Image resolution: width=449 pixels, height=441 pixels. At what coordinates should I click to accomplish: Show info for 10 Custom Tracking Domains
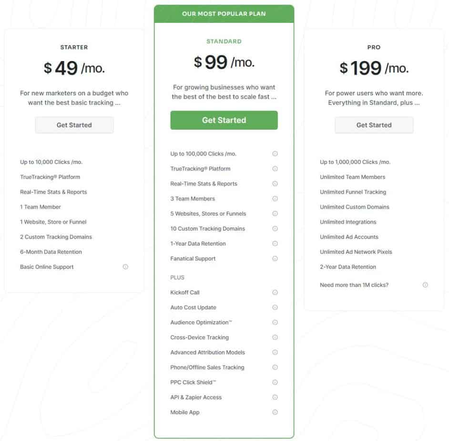(x=275, y=229)
